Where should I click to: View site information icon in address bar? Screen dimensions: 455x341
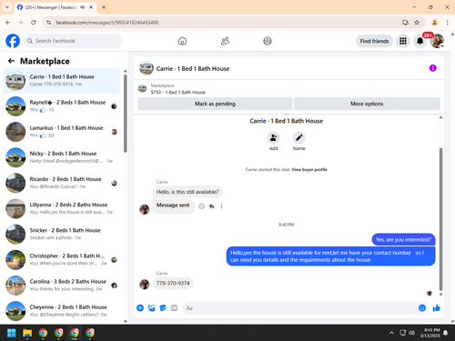(49, 23)
